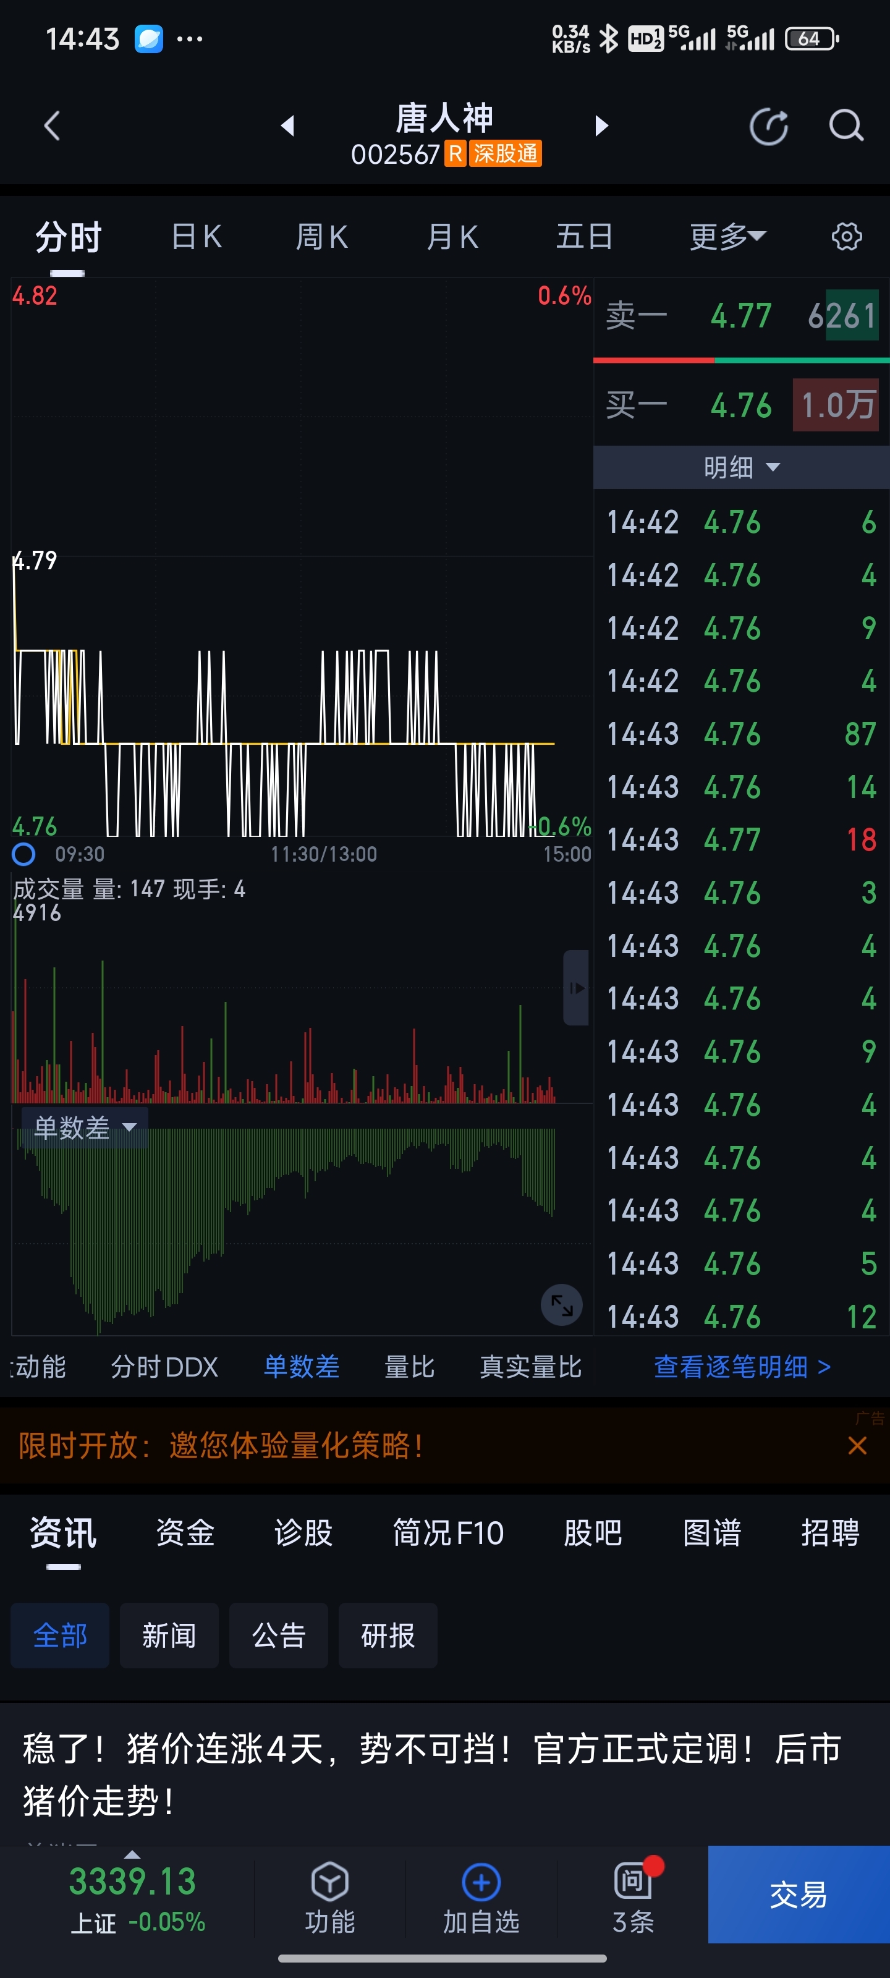The width and height of the screenshot is (890, 1978).
Task: Tap the 买一 4.76 bid row
Action: click(x=741, y=405)
